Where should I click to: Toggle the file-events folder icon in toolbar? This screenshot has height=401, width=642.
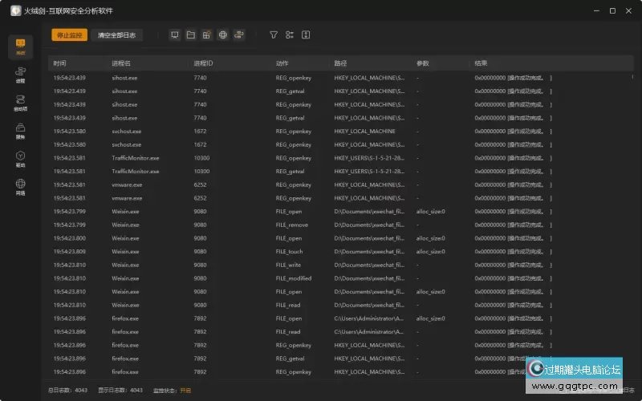coord(191,35)
